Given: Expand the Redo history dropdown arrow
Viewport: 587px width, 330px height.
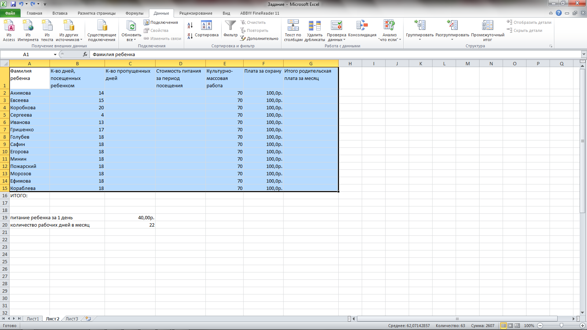Looking at the screenshot, I should click(38, 4).
